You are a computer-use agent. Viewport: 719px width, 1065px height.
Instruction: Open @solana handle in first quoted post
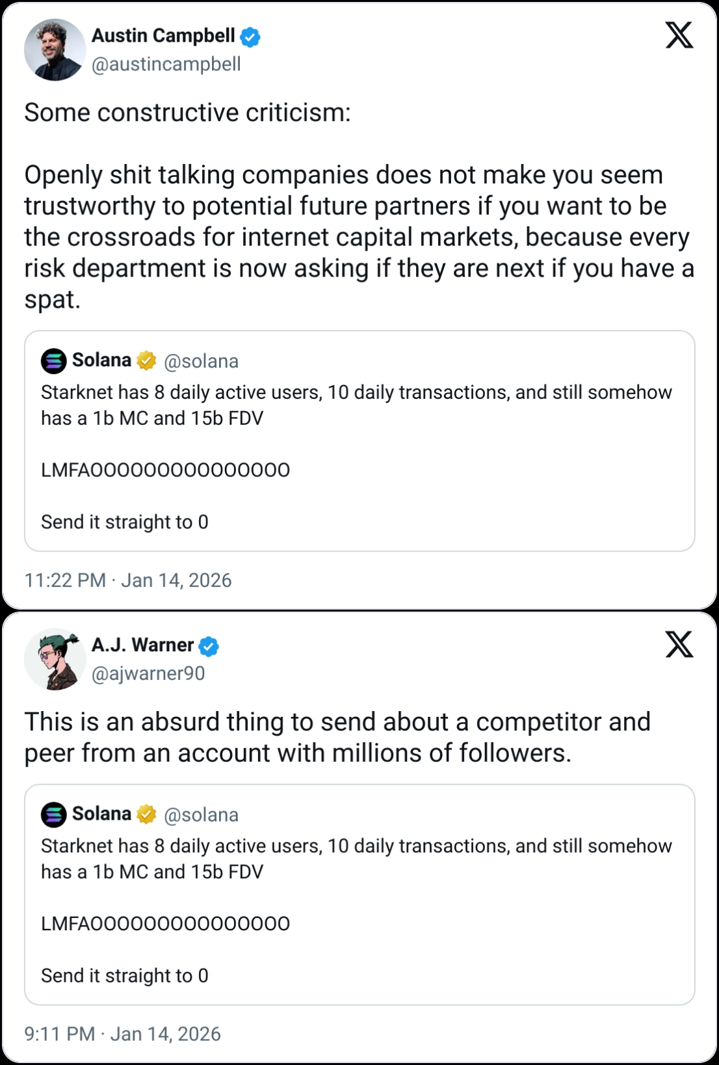point(201,361)
